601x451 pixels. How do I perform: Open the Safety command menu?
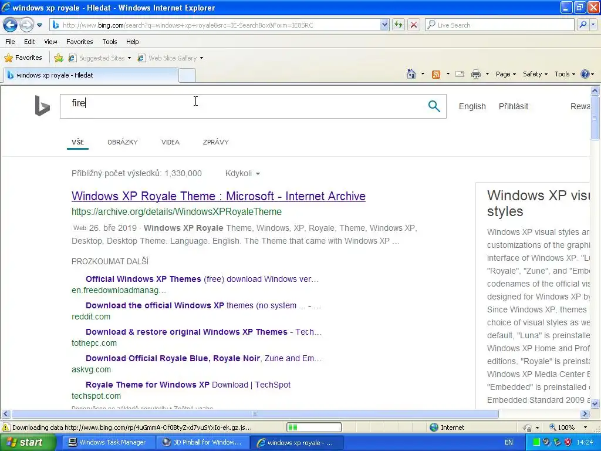[535, 74]
